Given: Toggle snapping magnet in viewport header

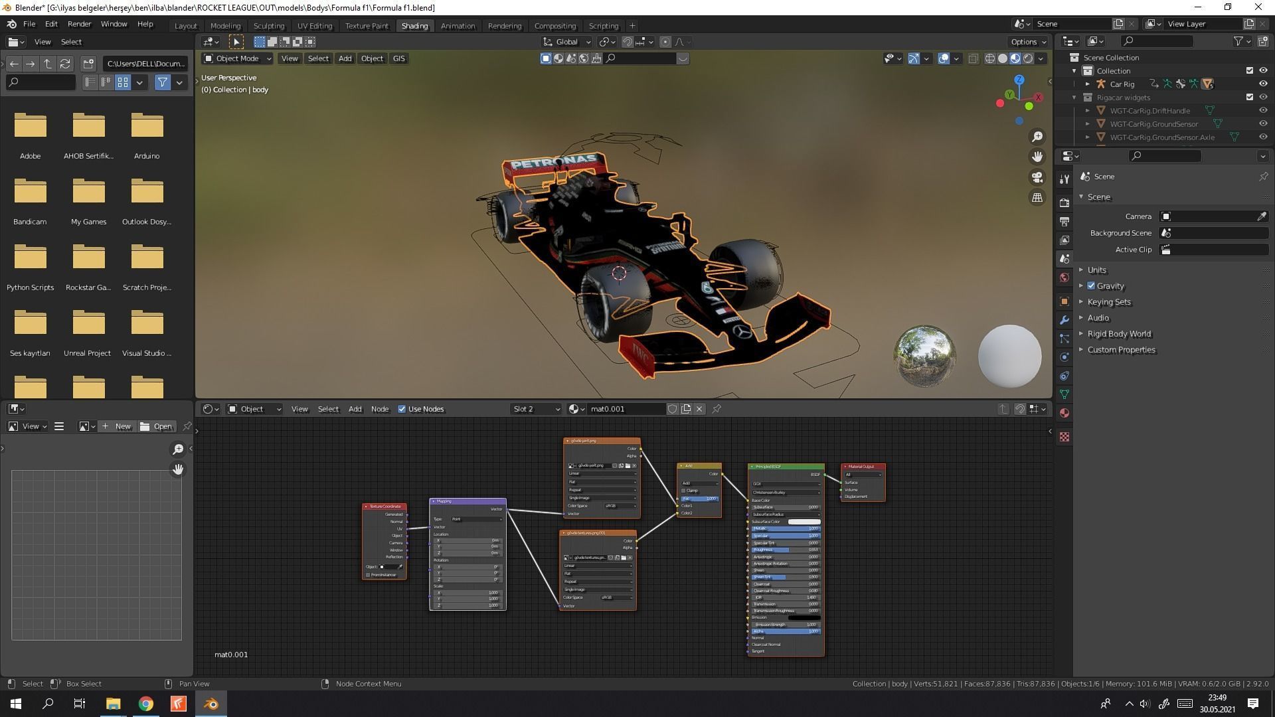Looking at the screenshot, I should tap(627, 42).
